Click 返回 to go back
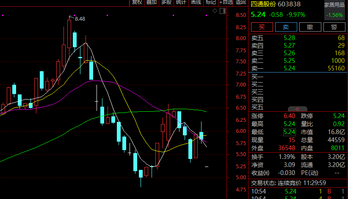This screenshot has width=348, height=199. pyautogui.click(x=240, y=2)
